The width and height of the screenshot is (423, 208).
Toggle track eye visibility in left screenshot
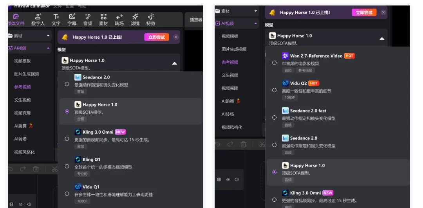click(x=20, y=204)
